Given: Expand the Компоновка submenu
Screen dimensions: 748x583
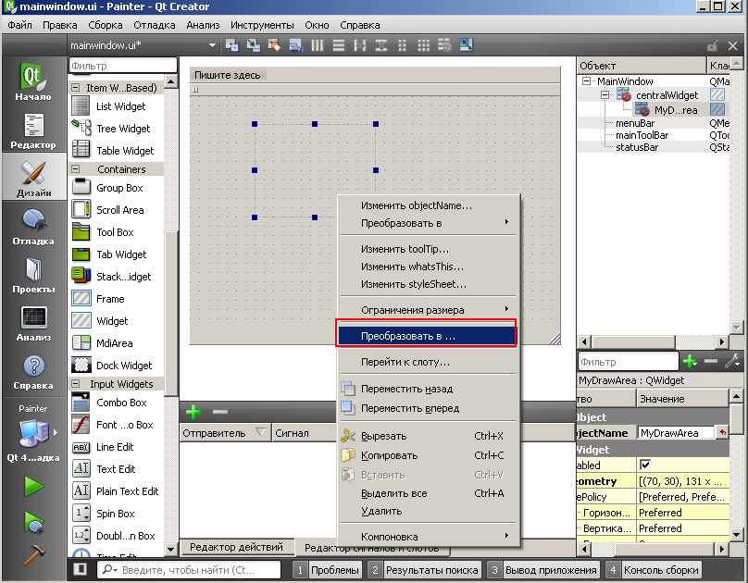Looking at the screenshot, I should click(428, 537).
